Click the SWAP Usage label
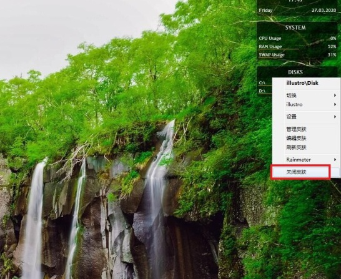This screenshot has height=279, width=341. 272,55
